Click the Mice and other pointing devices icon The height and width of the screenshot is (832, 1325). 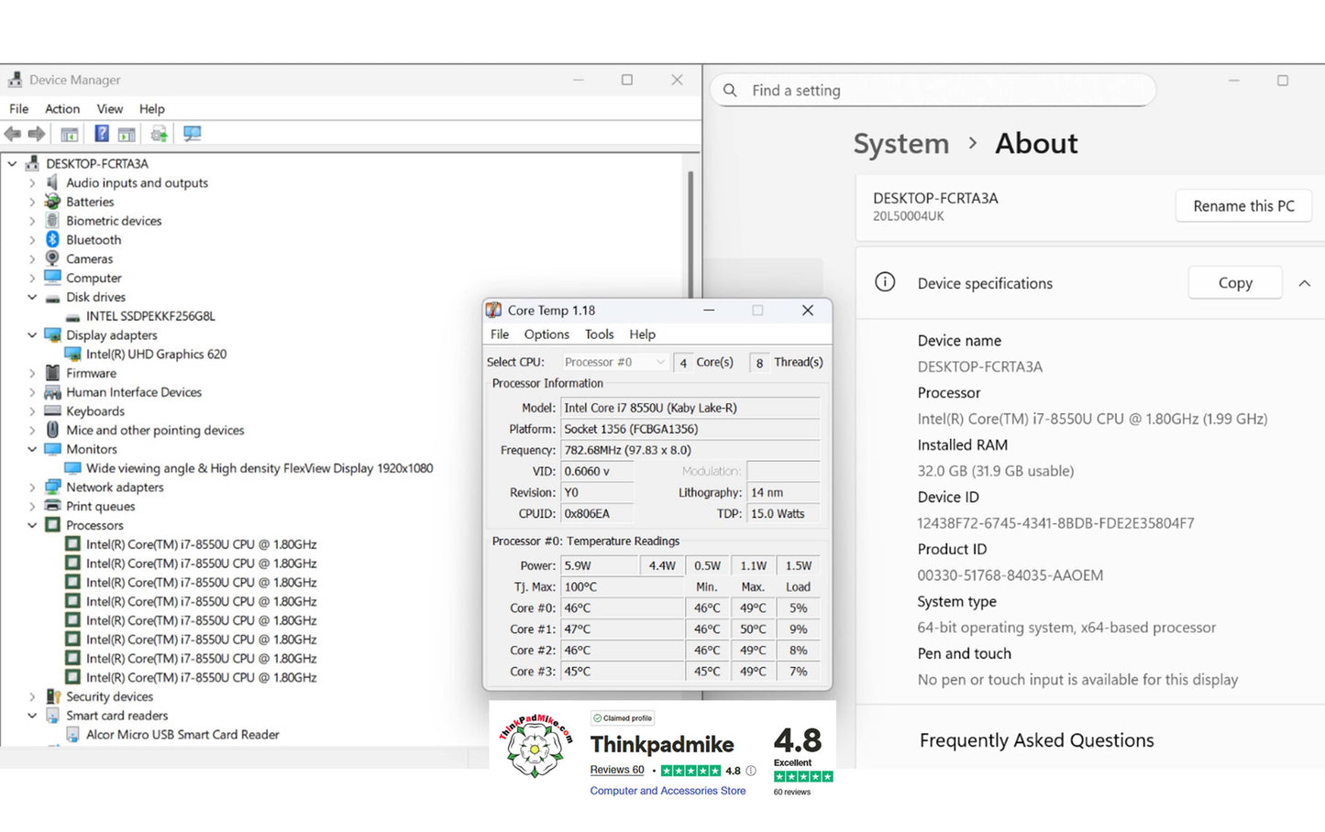pyautogui.click(x=52, y=430)
